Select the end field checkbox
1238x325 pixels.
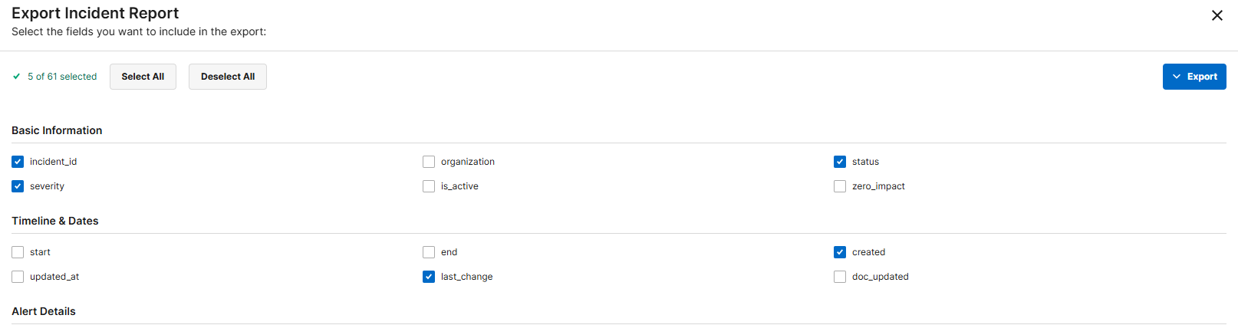point(429,252)
